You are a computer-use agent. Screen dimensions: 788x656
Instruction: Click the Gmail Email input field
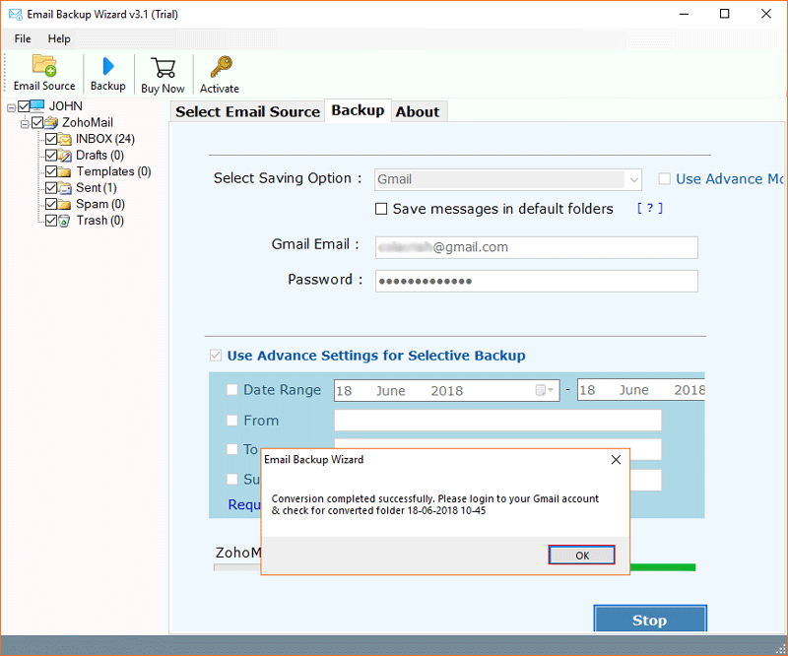(x=536, y=247)
